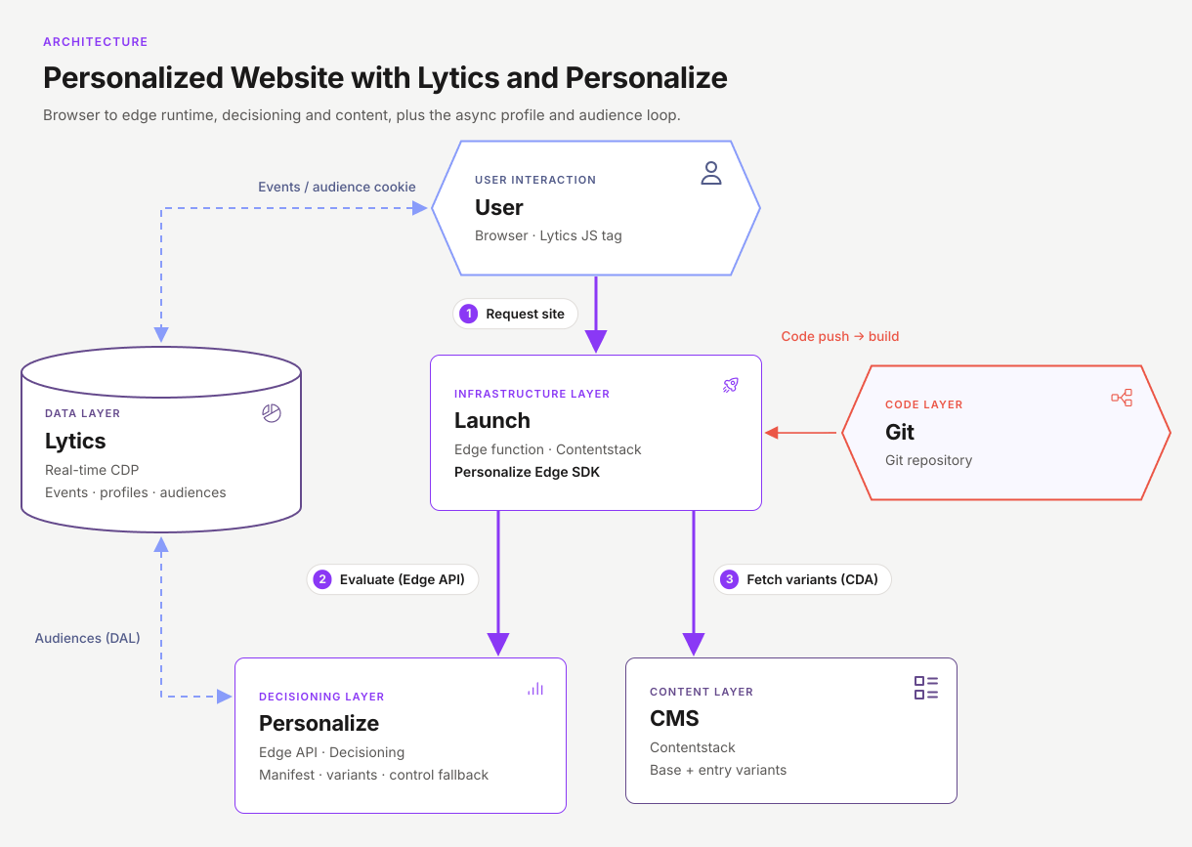Click 'Manifest · variants · control fallback' text

coord(374,775)
